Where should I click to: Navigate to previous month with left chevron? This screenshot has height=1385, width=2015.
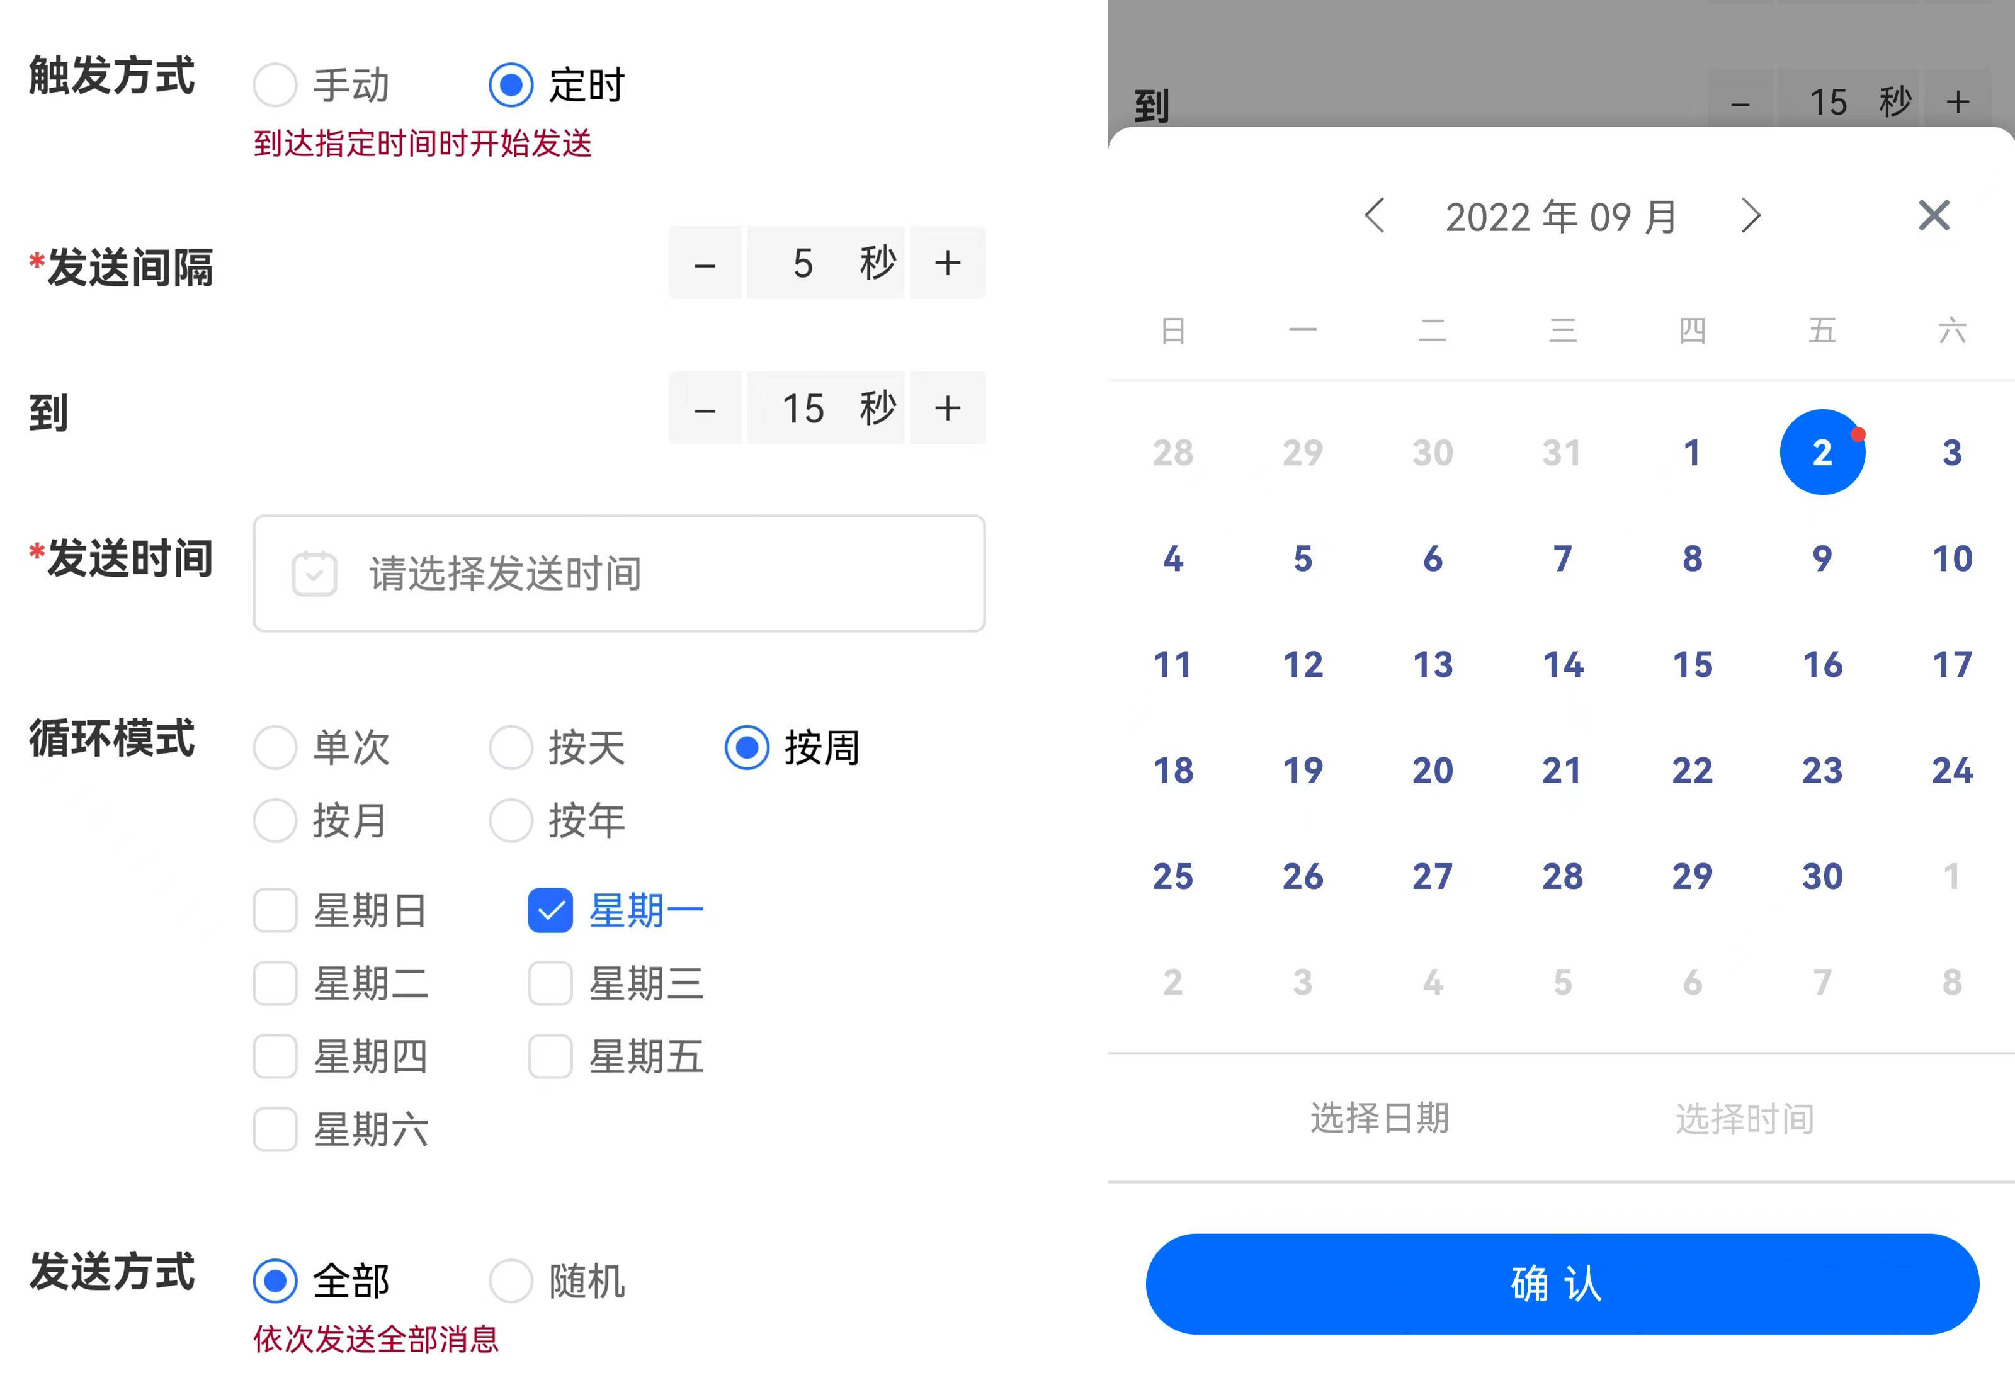click(x=1376, y=216)
